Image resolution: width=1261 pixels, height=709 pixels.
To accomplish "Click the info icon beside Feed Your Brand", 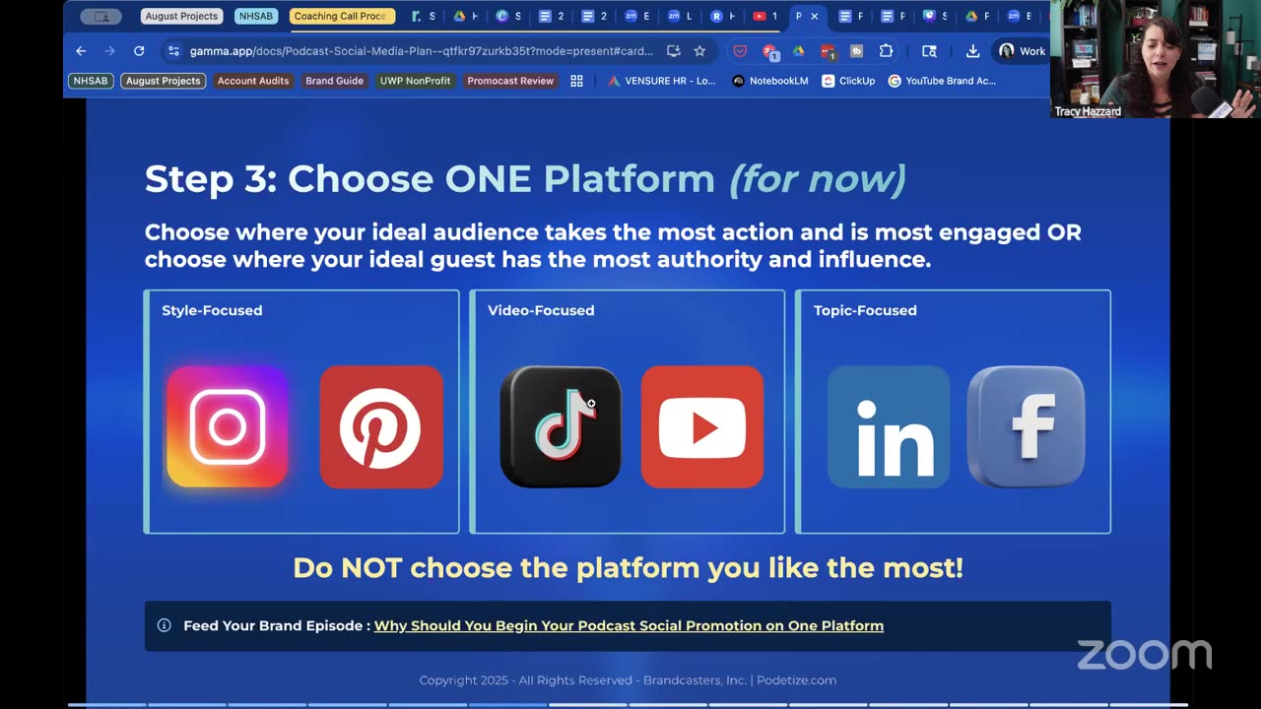I will pos(165,625).
